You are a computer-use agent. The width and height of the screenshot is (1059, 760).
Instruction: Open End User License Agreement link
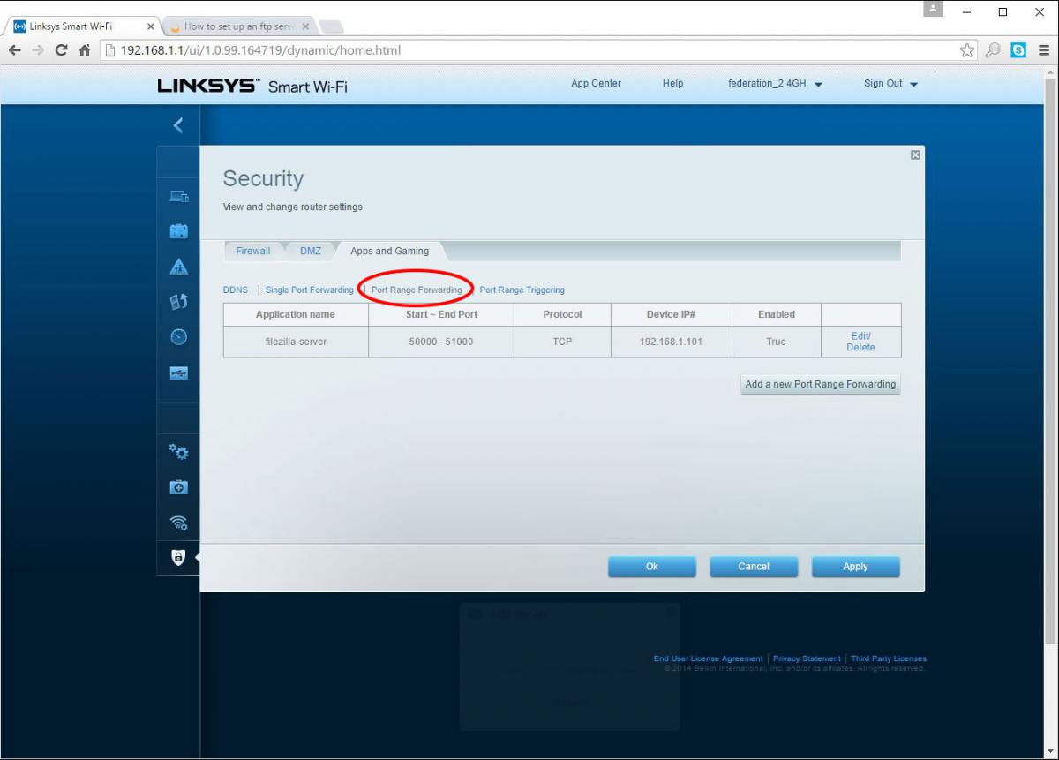click(x=708, y=658)
